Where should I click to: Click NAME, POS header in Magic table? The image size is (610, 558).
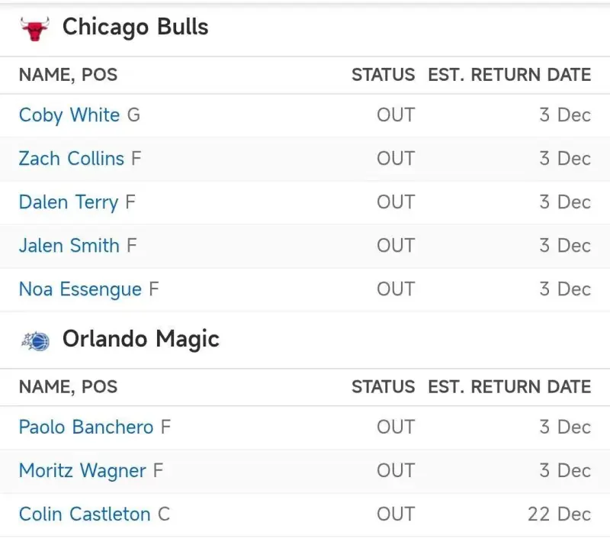(68, 387)
